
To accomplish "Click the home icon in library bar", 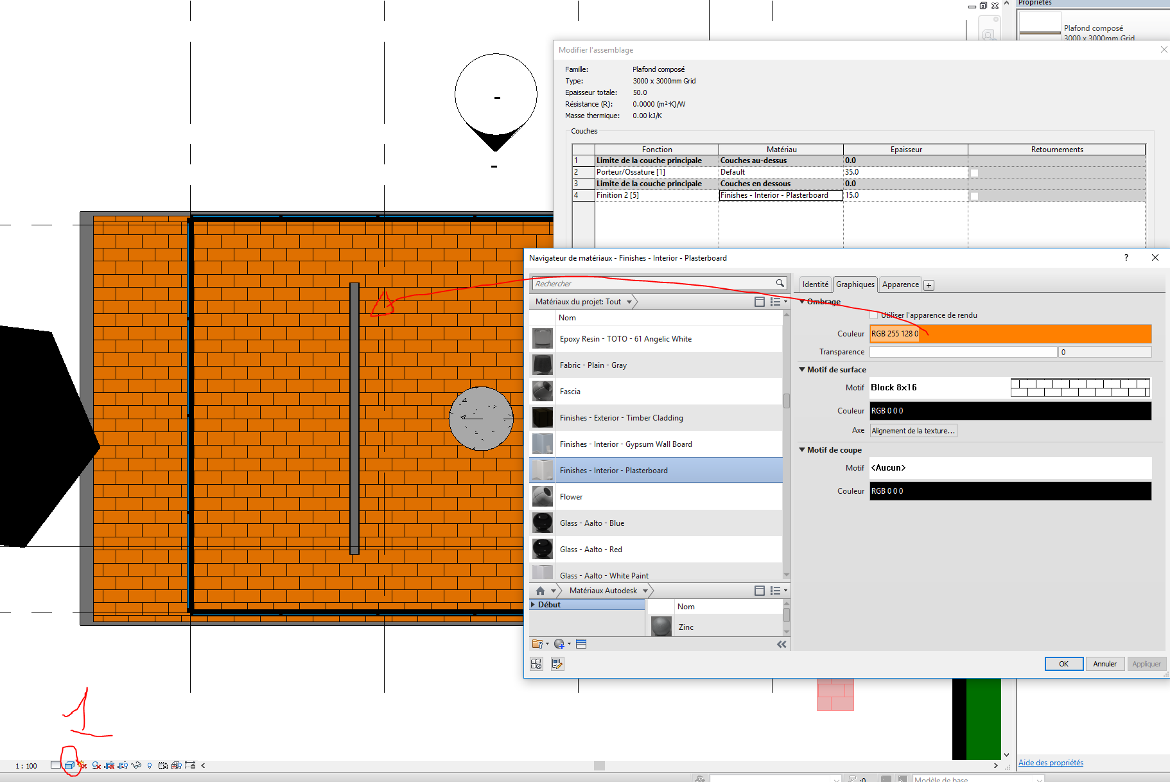I will [540, 591].
